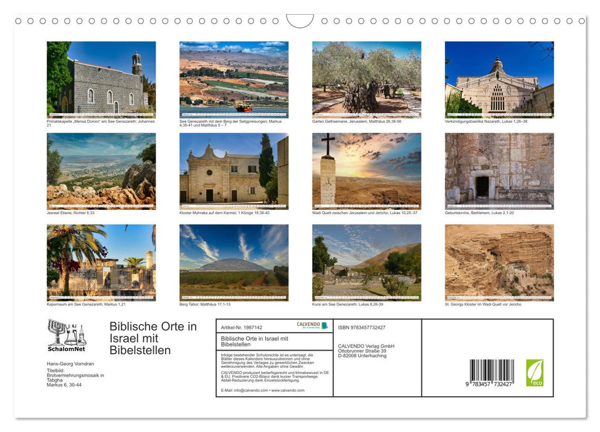Select the Berg Tabor photo

coord(234,262)
